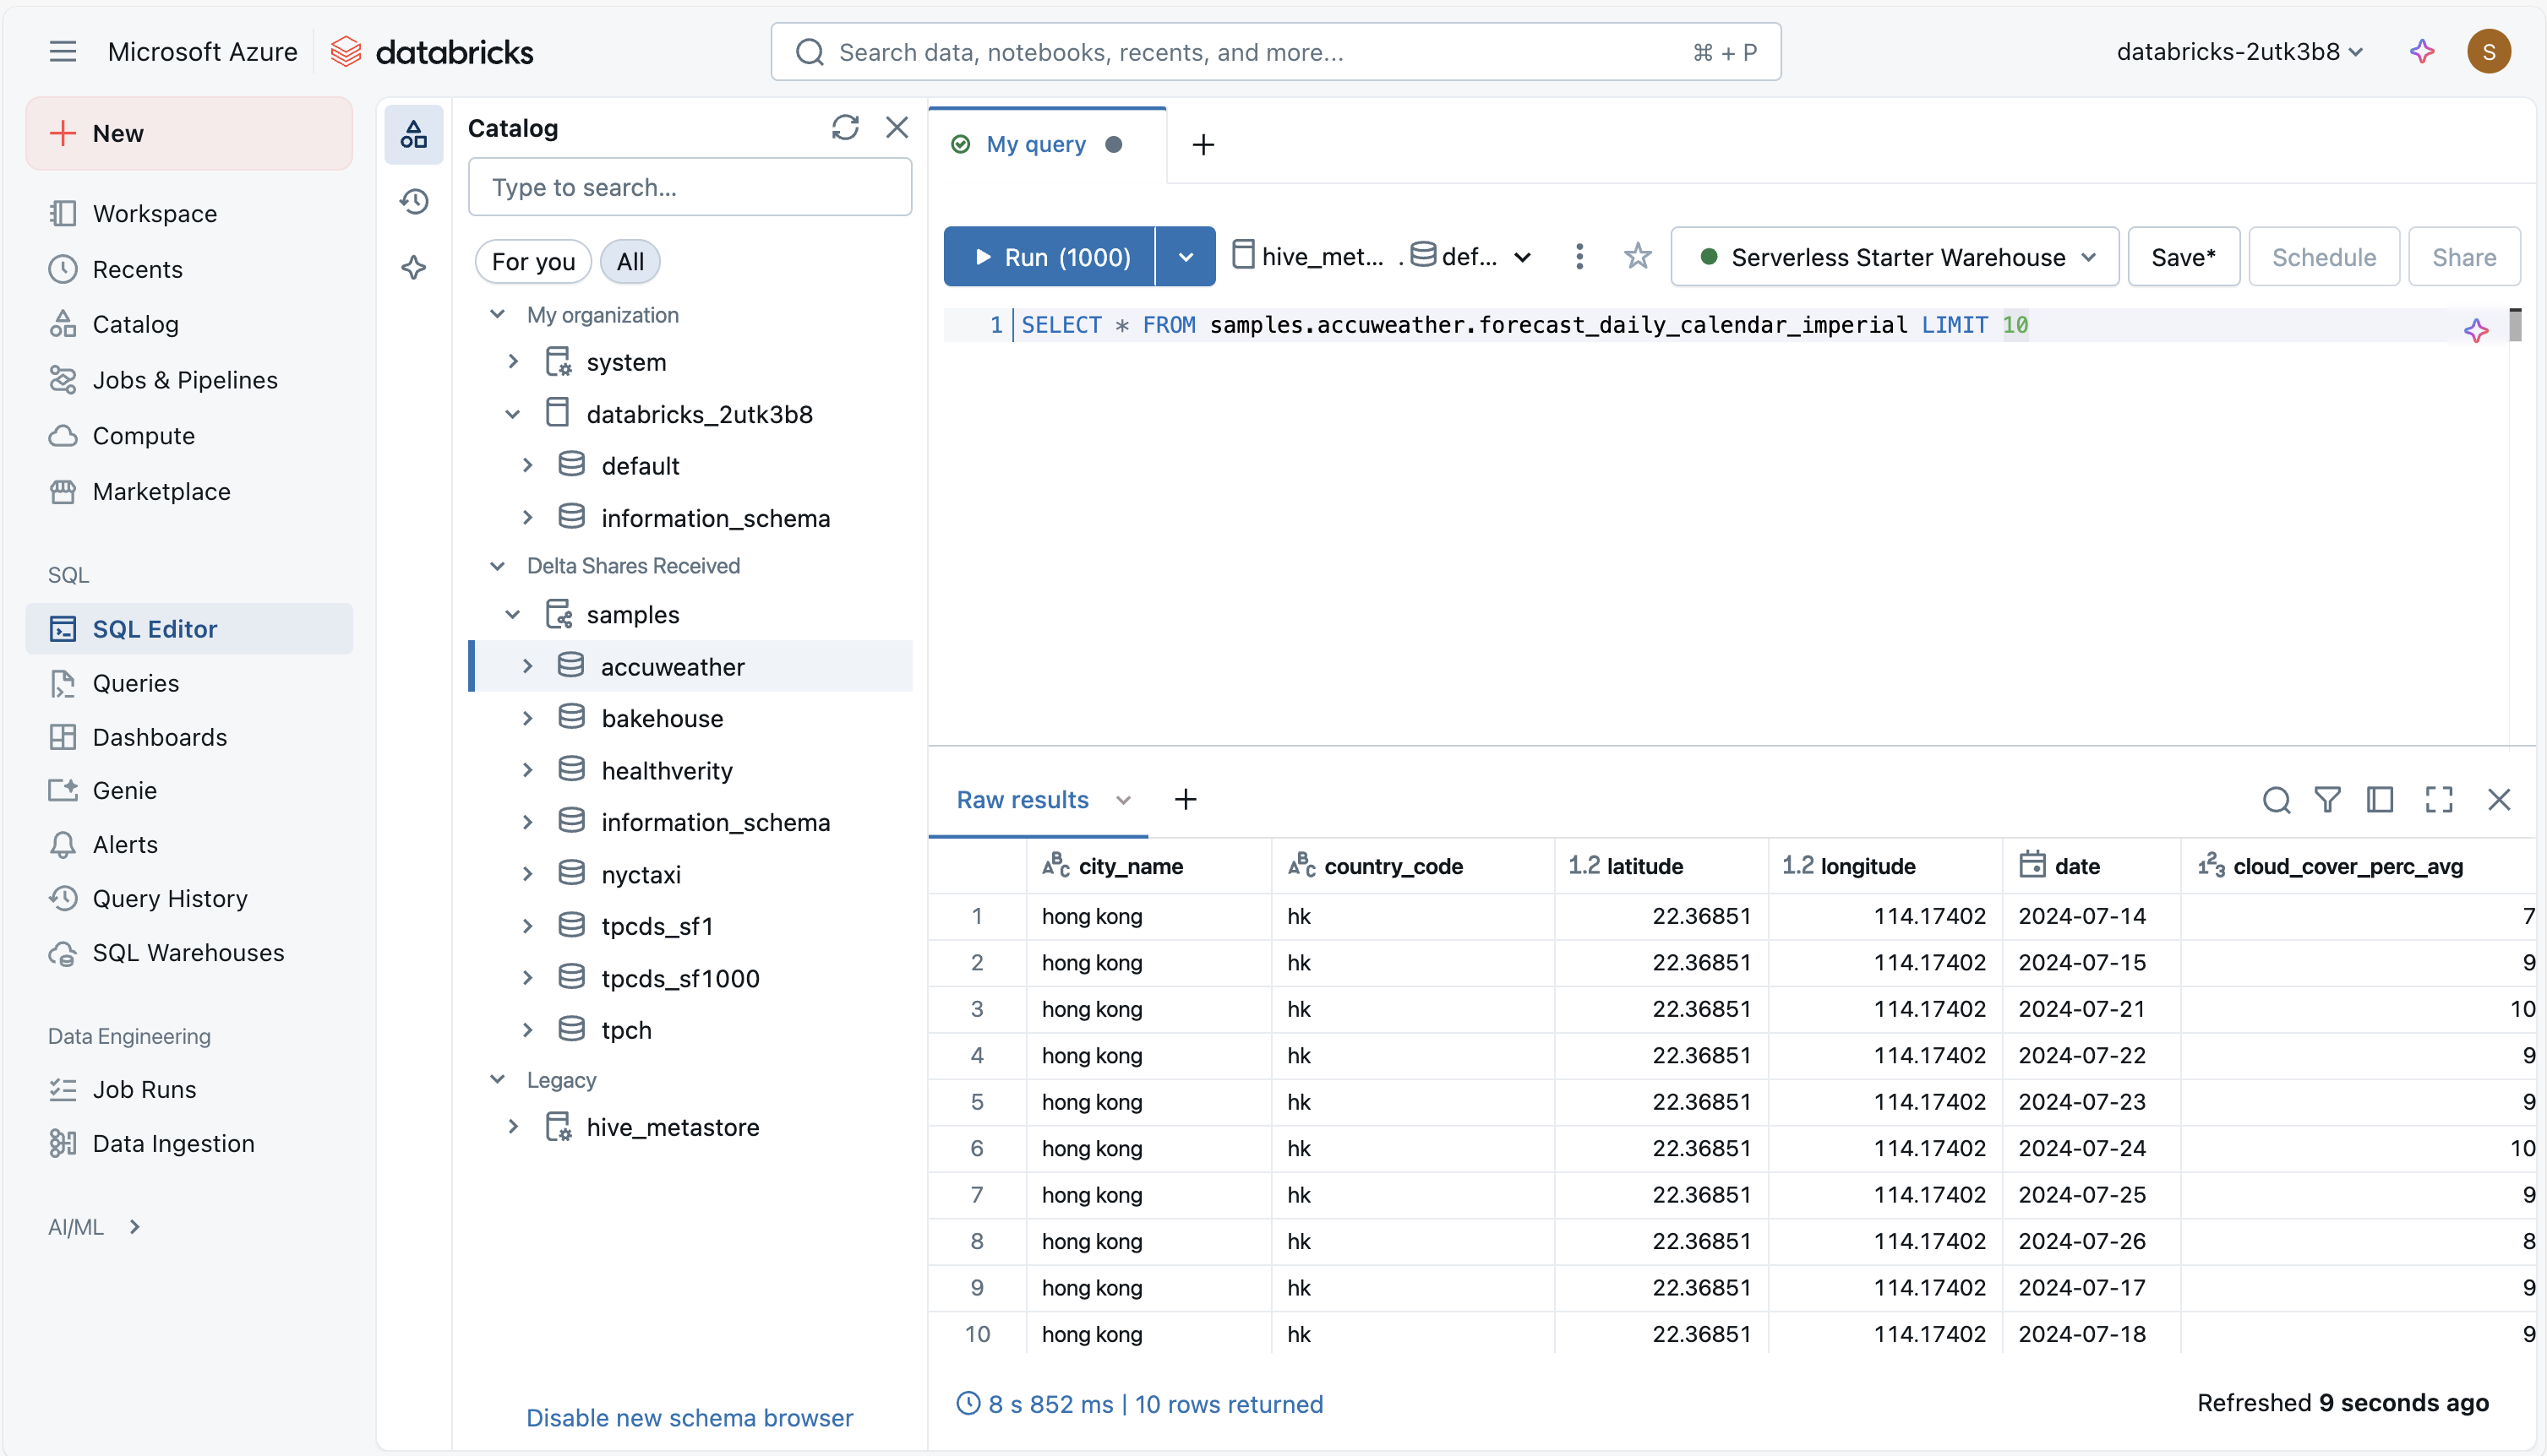Image resolution: width=2547 pixels, height=1456 pixels.
Task: Toggle the hamburger sidebar menu
Action: (62, 52)
